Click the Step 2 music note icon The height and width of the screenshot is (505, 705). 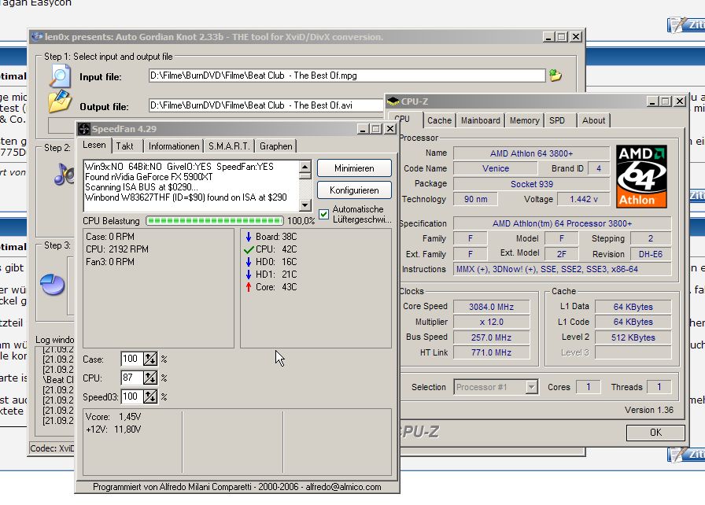click(x=63, y=174)
